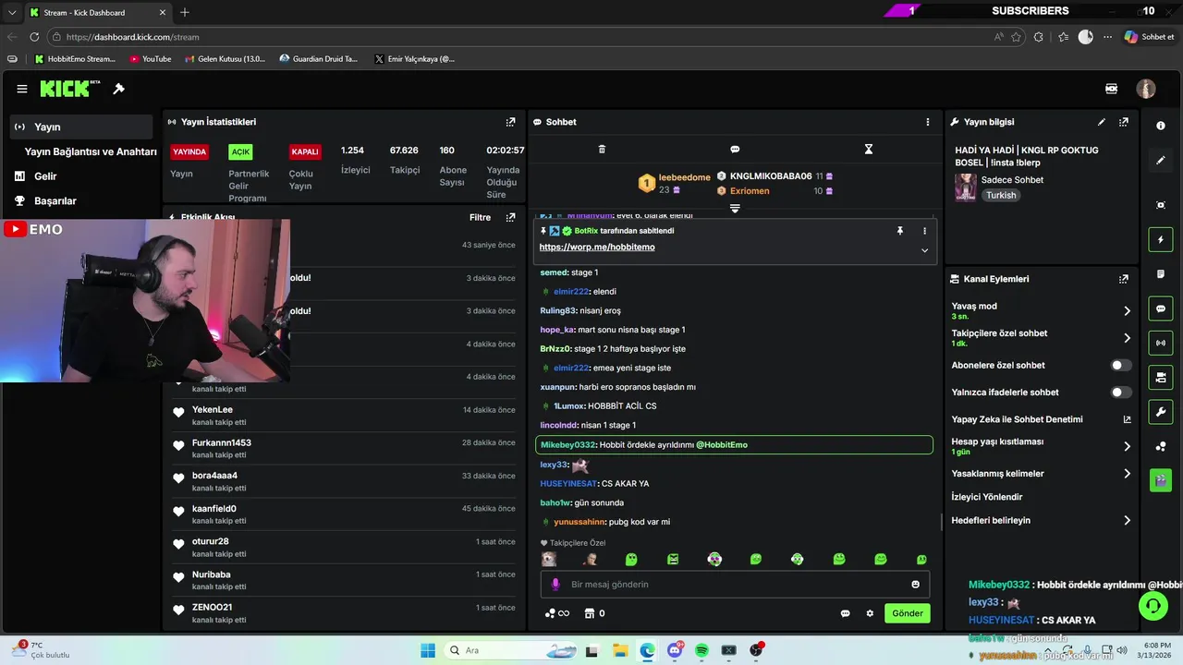Screen dimensions: 1183x665
Task: Click the green headset support button
Action: coord(1153,606)
